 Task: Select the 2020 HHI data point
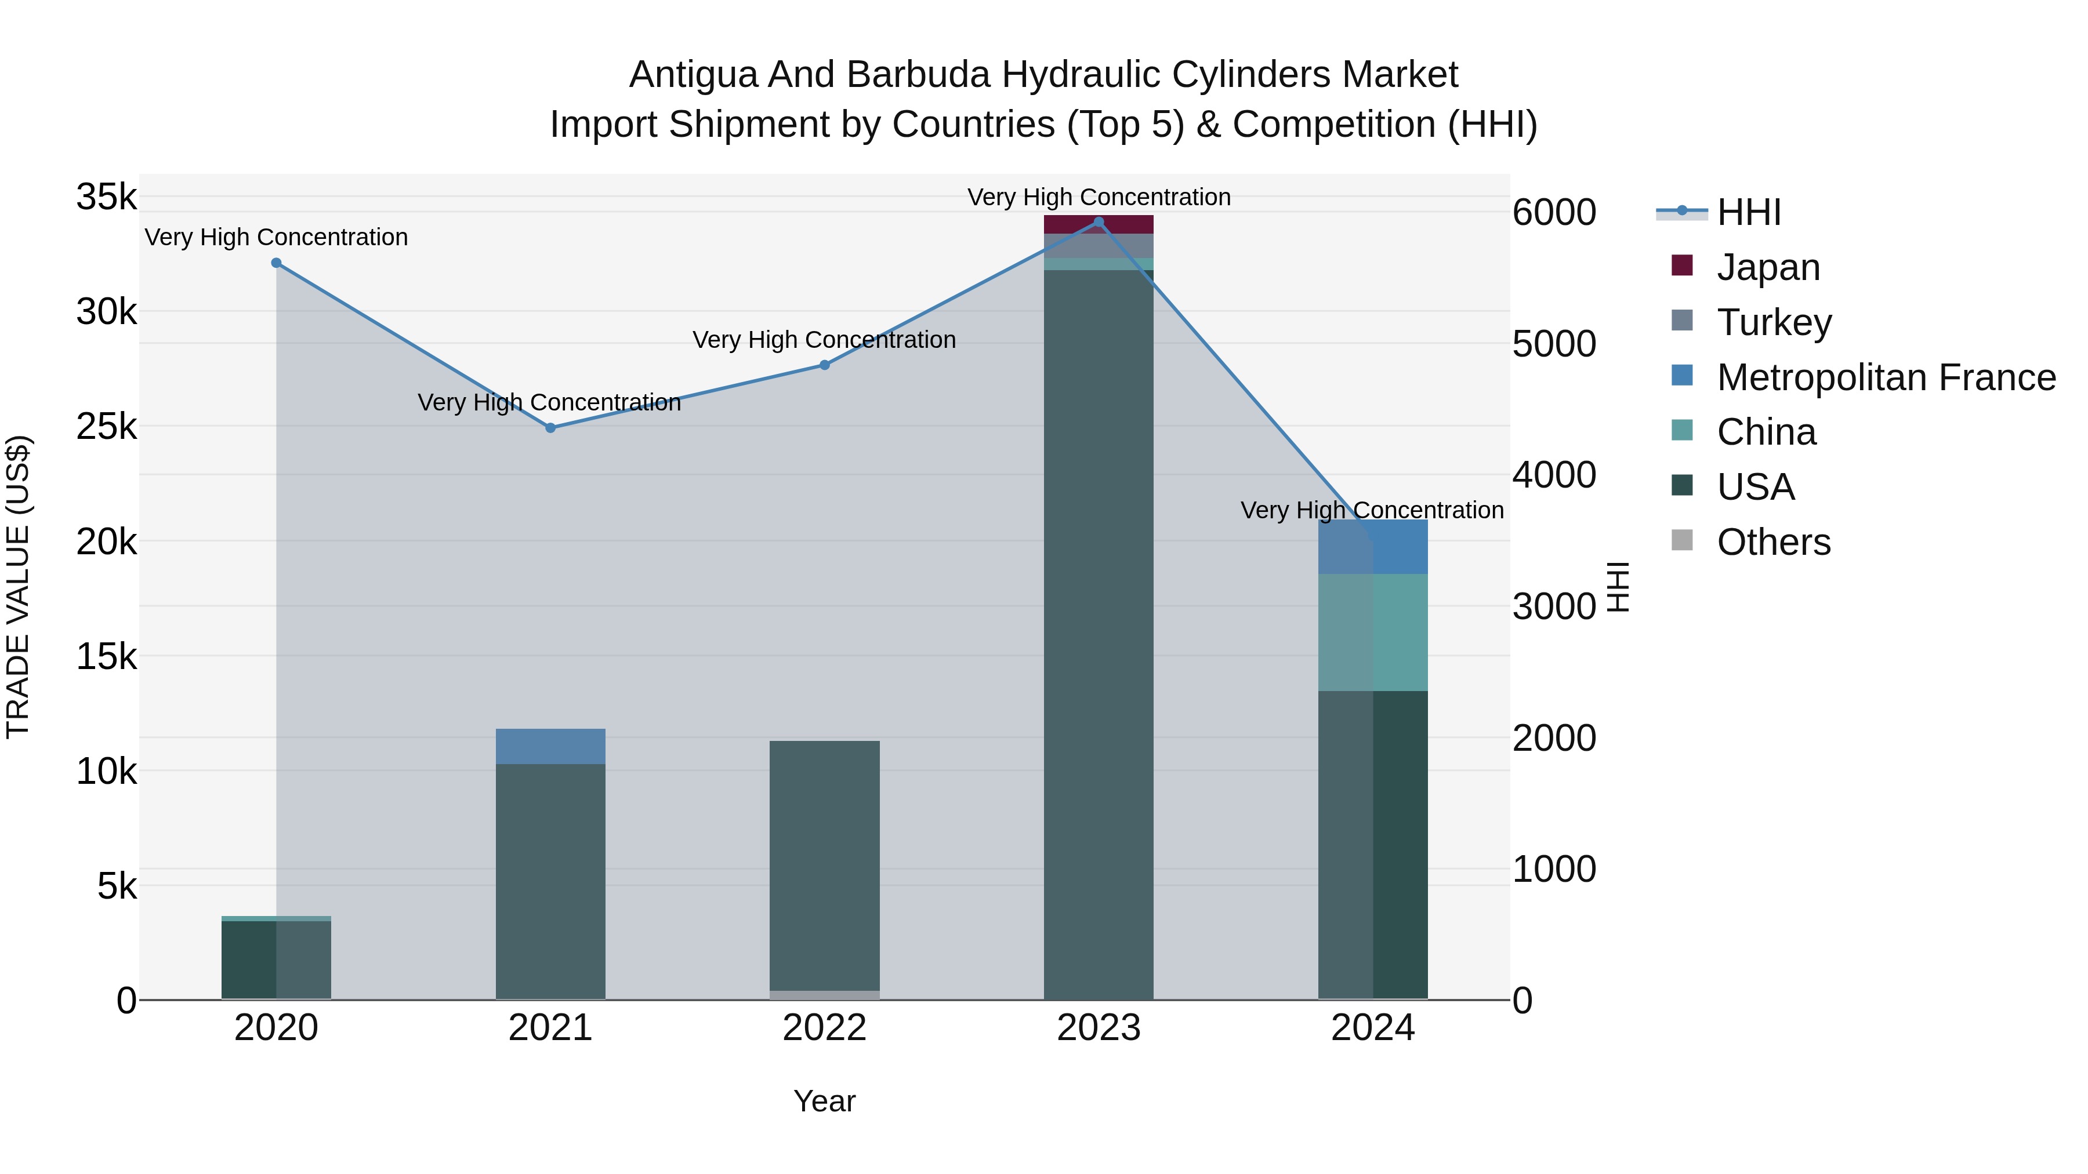coord(277,263)
